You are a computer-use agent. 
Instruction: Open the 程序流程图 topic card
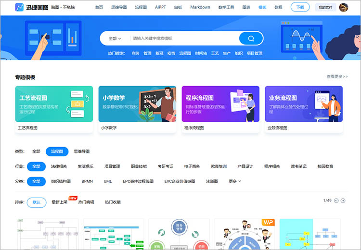click(x=220, y=109)
